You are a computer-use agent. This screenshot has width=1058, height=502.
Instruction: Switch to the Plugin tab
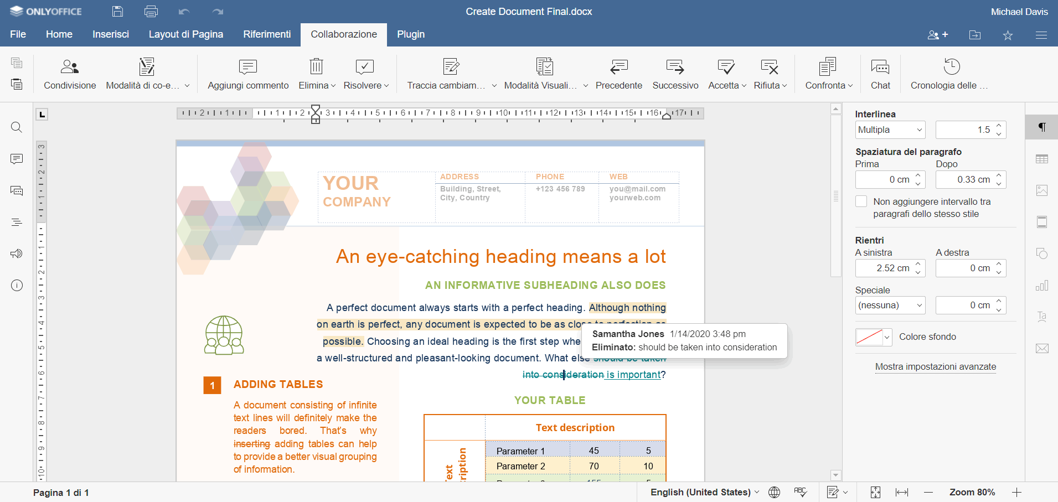coord(411,34)
